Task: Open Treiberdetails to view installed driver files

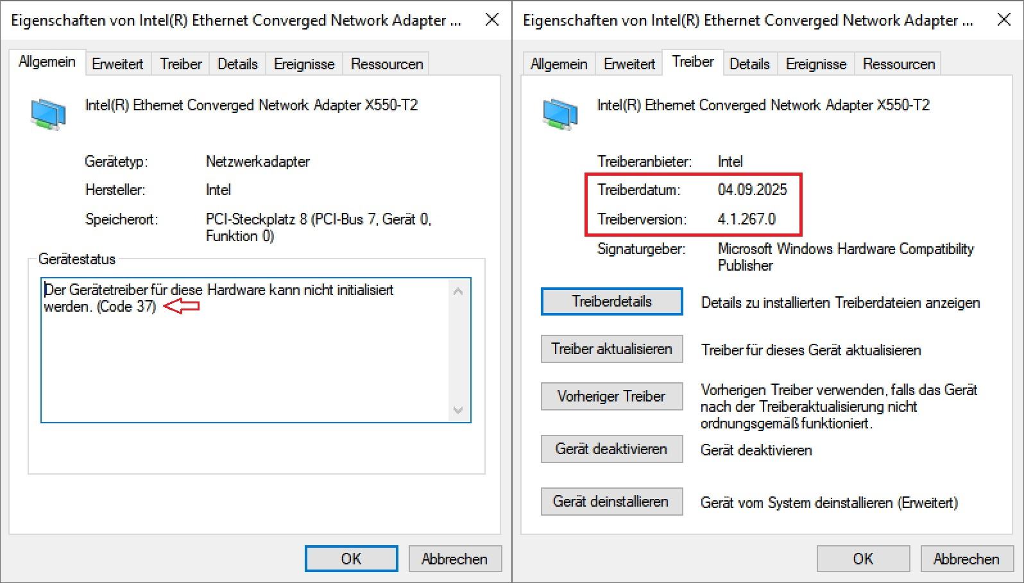Action: tap(611, 301)
